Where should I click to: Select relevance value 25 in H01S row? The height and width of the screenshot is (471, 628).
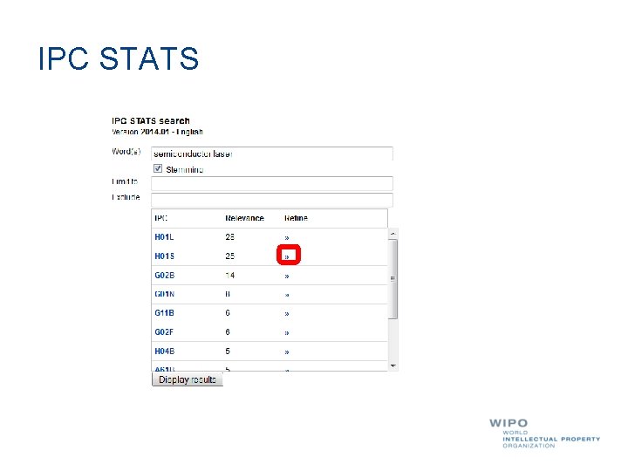(229, 256)
